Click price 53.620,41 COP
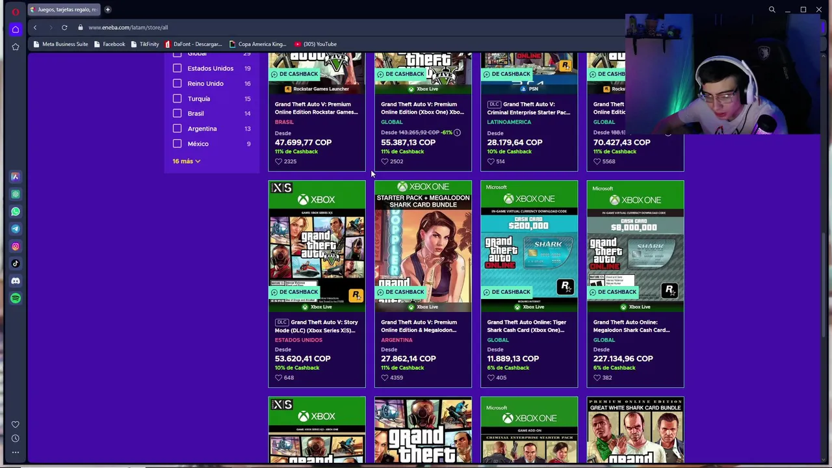Viewport: 832px width, 468px height. (302, 359)
